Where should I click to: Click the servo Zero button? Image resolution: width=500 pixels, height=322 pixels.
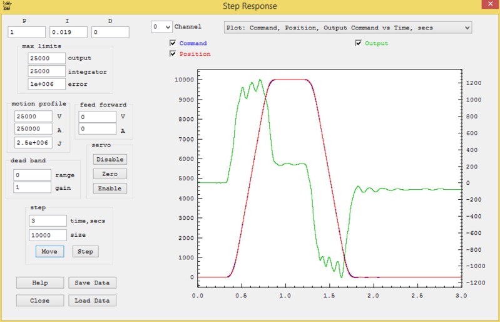(110, 174)
